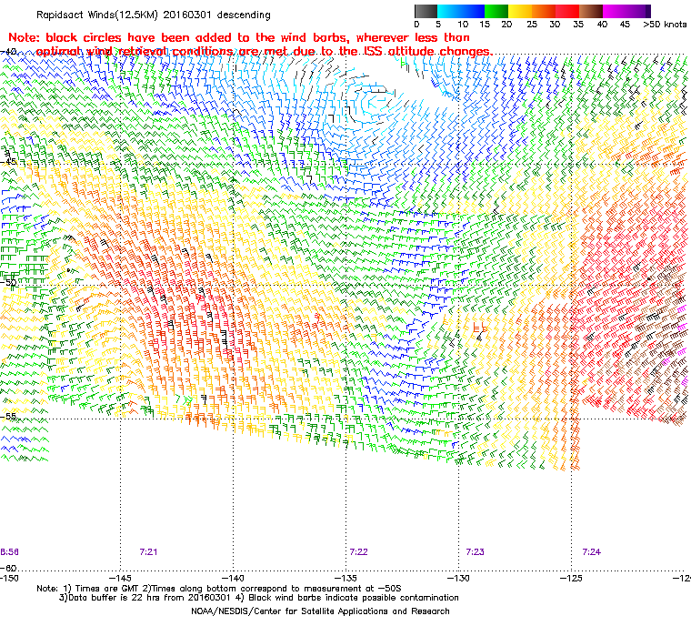Click the yellow 20-25 knots legend swatch

click(520, 11)
